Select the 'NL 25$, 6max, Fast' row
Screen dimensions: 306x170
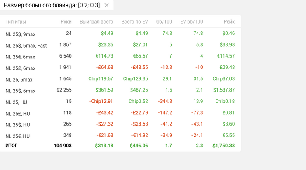120,45
